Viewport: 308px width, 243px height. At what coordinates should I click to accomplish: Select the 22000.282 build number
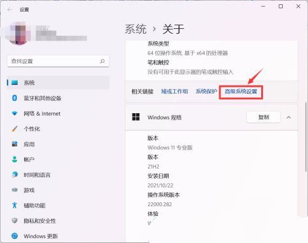click(160, 204)
